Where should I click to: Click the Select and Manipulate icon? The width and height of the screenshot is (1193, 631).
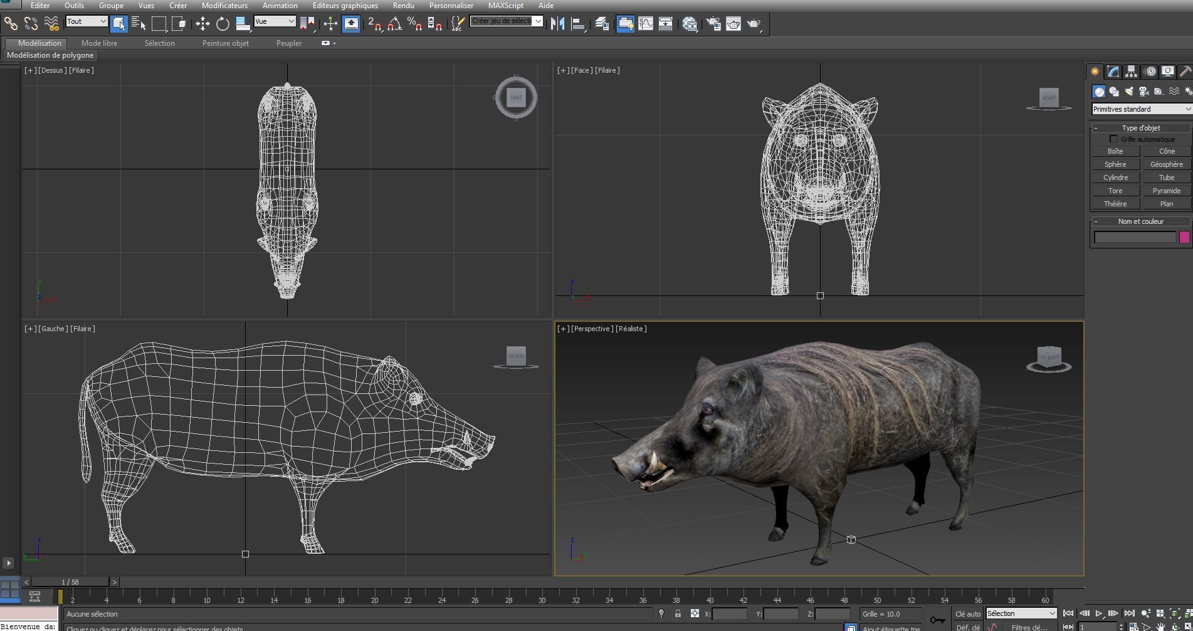[x=330, y=24]
